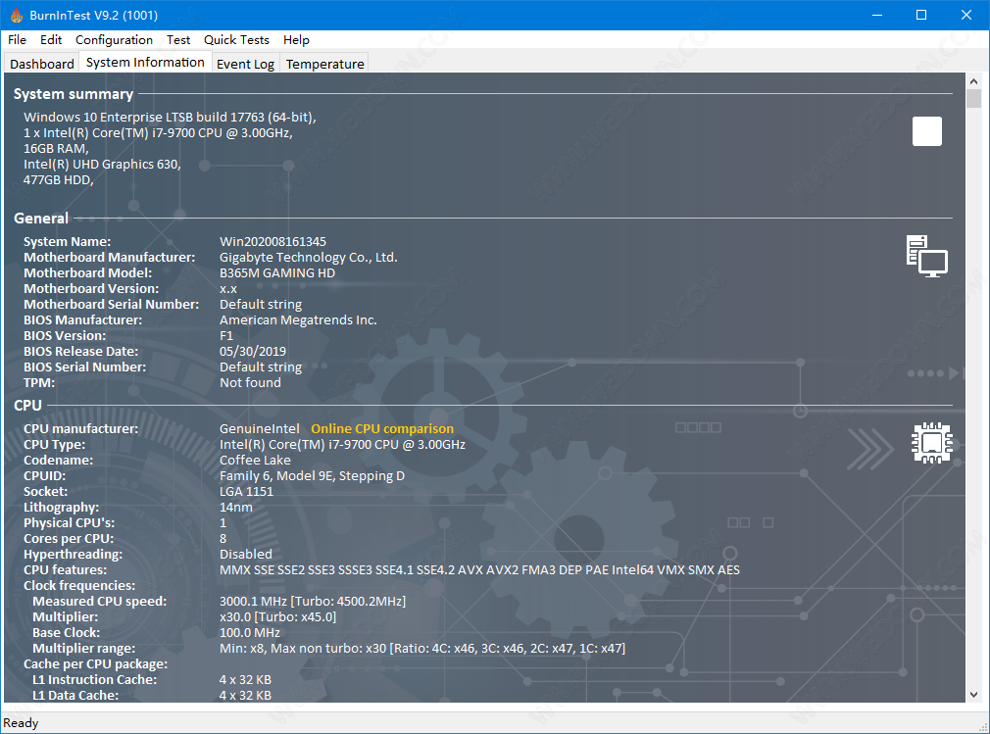990x734 pixels.
Task: Click Family 6, Model 9E, Stepping D
Action: pyautogui.click(x=312, y=476)
